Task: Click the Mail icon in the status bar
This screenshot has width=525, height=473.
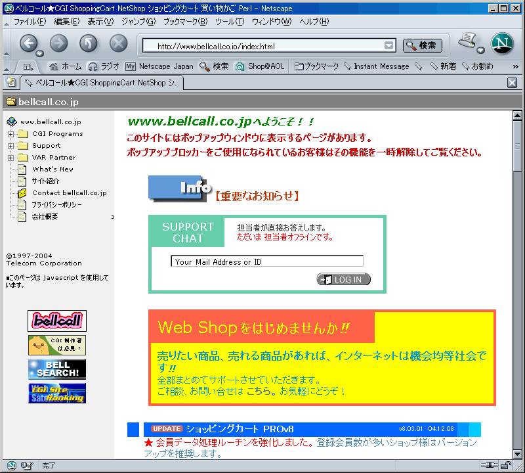Action: [x=27, y=465]
